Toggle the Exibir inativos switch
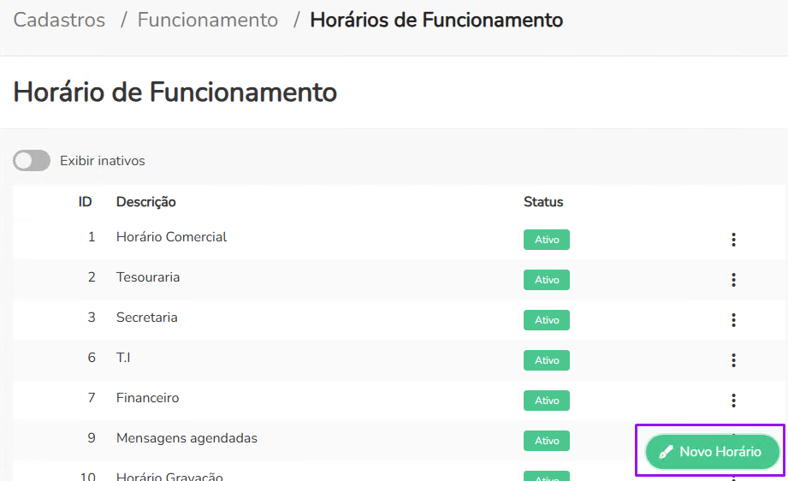The image size is (788, 481). (32, 160)
